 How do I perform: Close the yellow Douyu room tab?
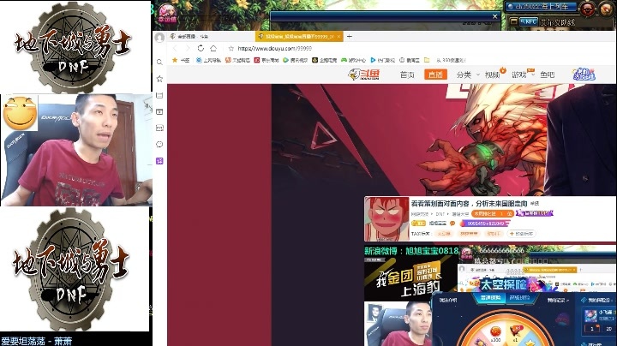click(338, 36)
